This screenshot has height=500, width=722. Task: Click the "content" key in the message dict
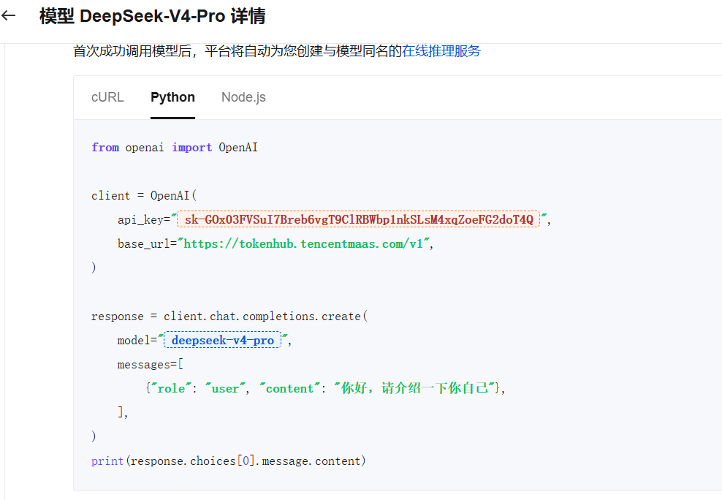click(x=289, y=389)
